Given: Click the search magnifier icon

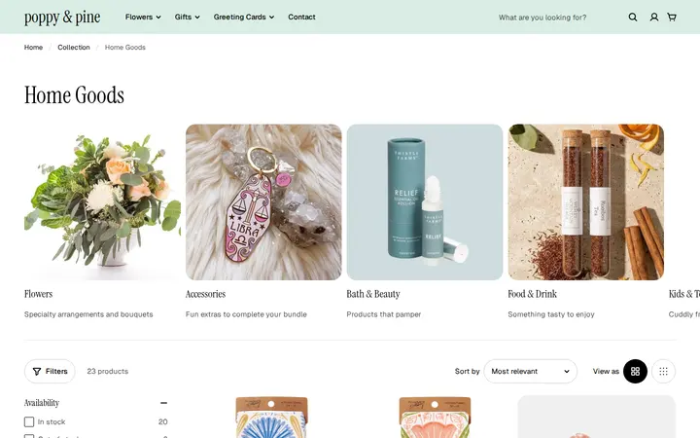Looking at the screenshot, I should (633, 17).
